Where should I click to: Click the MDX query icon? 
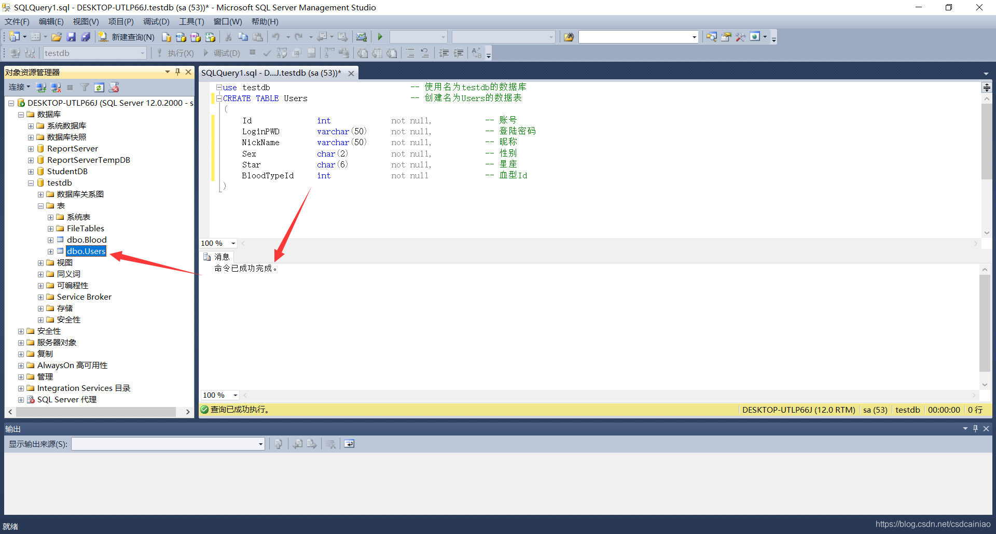point(181,37)
